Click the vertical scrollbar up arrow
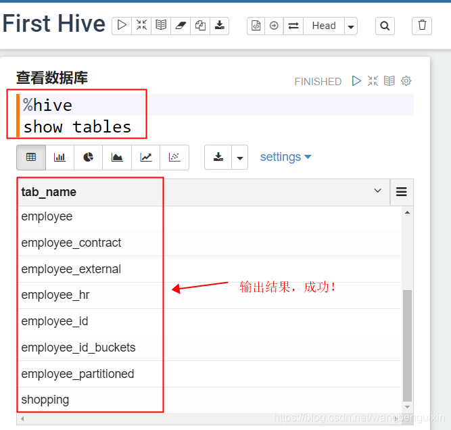This screenshot has width=451, height=430. point(407,212)
